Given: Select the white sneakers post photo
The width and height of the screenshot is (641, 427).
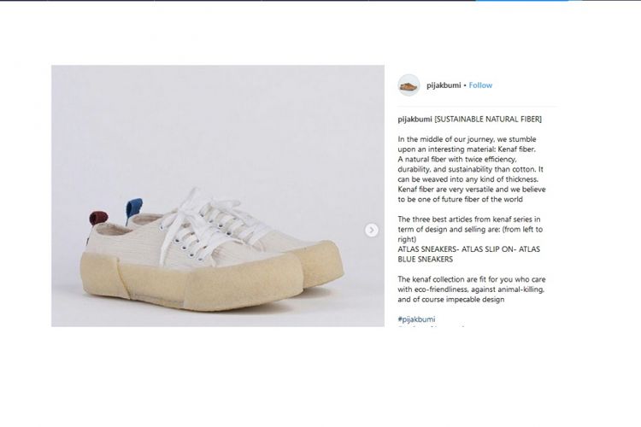Looking at the screenshot, I should (x=217, y=196).
